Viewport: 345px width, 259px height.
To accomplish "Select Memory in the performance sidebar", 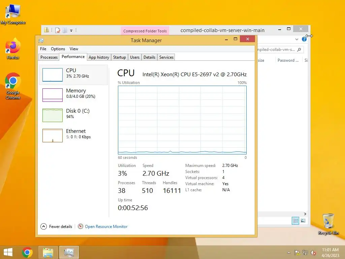I will (x=73, y=95).
